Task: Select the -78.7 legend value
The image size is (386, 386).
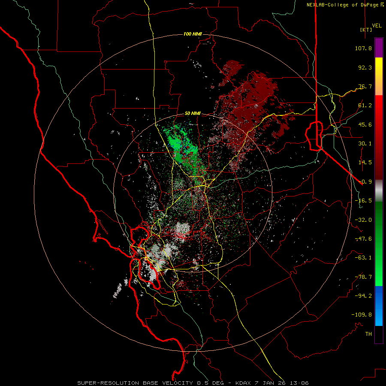Action: pyautogui.click(x=363, y=277)
